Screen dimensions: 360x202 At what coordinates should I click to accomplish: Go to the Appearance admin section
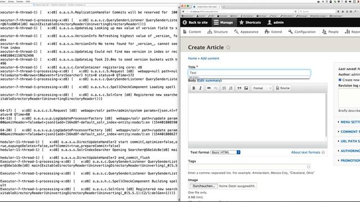click(x=246, y=32)
